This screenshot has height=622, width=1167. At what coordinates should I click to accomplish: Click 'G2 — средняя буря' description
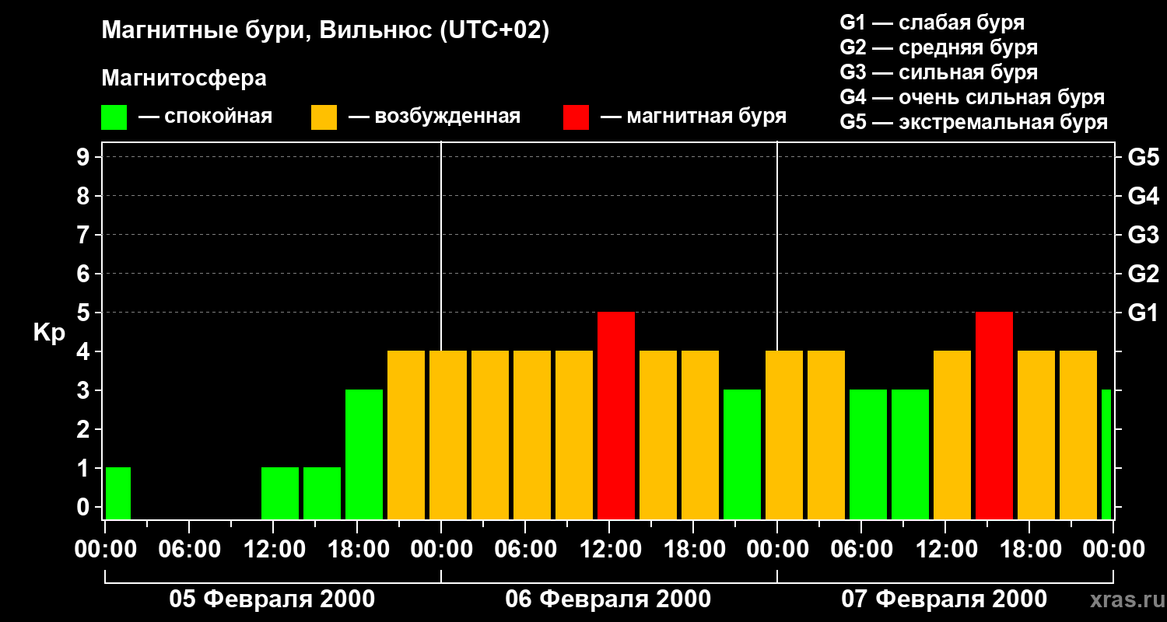pyautogui.click(x=938, y=47)
